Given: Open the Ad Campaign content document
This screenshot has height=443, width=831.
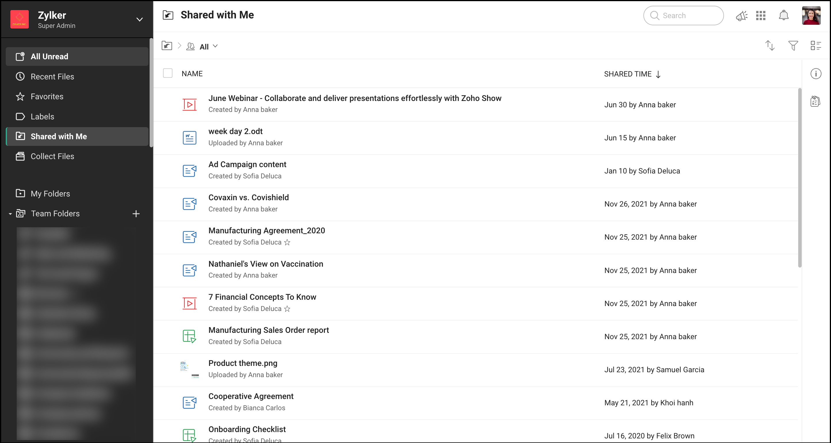Looking at the screenshot, I should (x=247, y=165).
